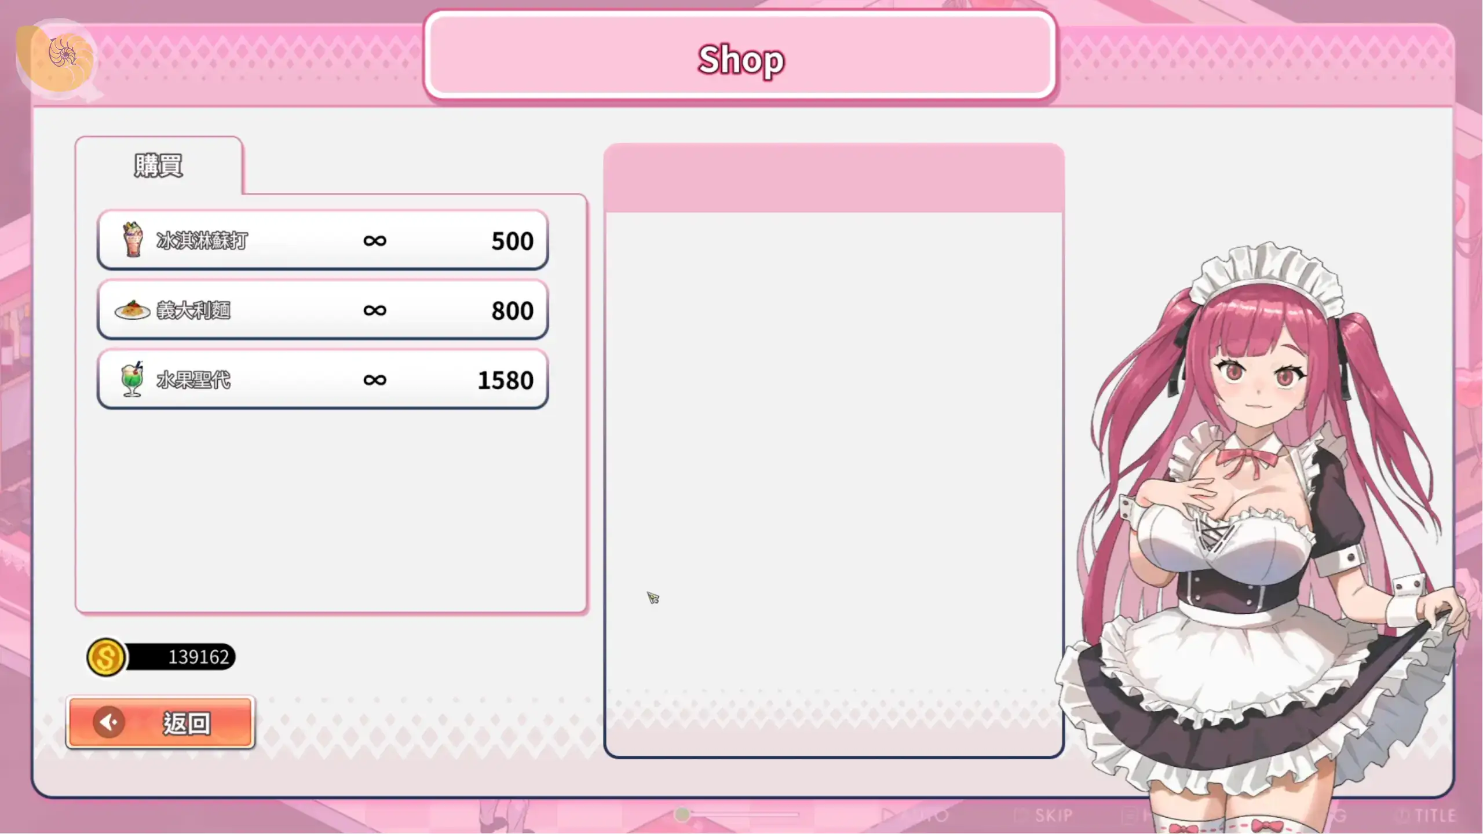Click the infinity stock symbol for 冰淇淋蘇打
This screenshot has height=834, width=1483.
click(375, 240)
